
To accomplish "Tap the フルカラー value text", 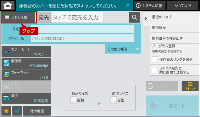I will [40, 54].
